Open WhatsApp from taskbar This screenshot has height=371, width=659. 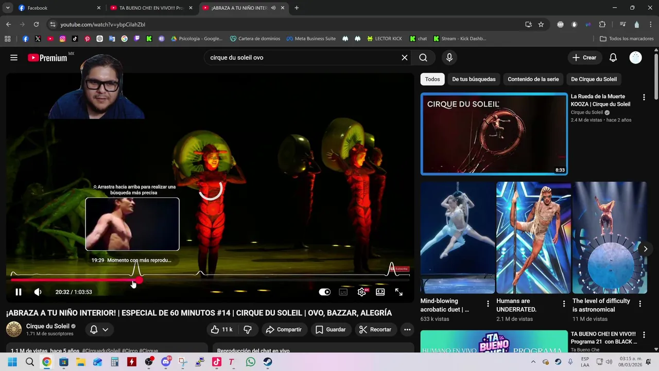[x=250, y=362]
